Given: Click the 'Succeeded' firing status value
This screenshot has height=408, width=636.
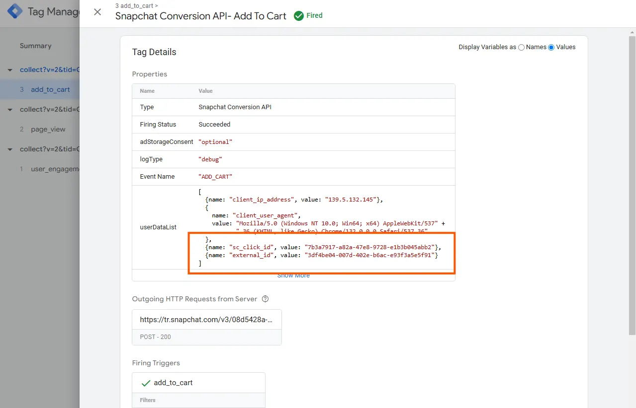Looking at the screenshot, I should 214,125.
